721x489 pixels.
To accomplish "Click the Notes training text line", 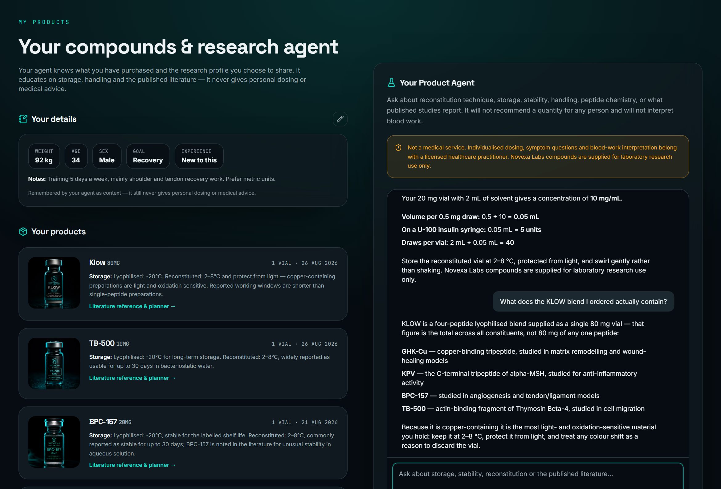I will pyautogui.click(x=152, y=179).
